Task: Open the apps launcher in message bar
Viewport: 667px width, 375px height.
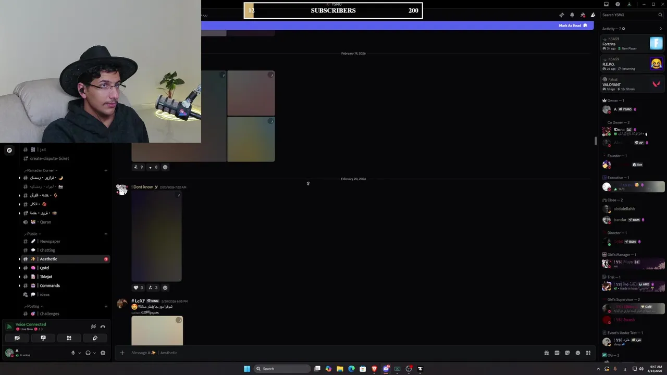Action: pyautogui.click(x=588, y=353)
